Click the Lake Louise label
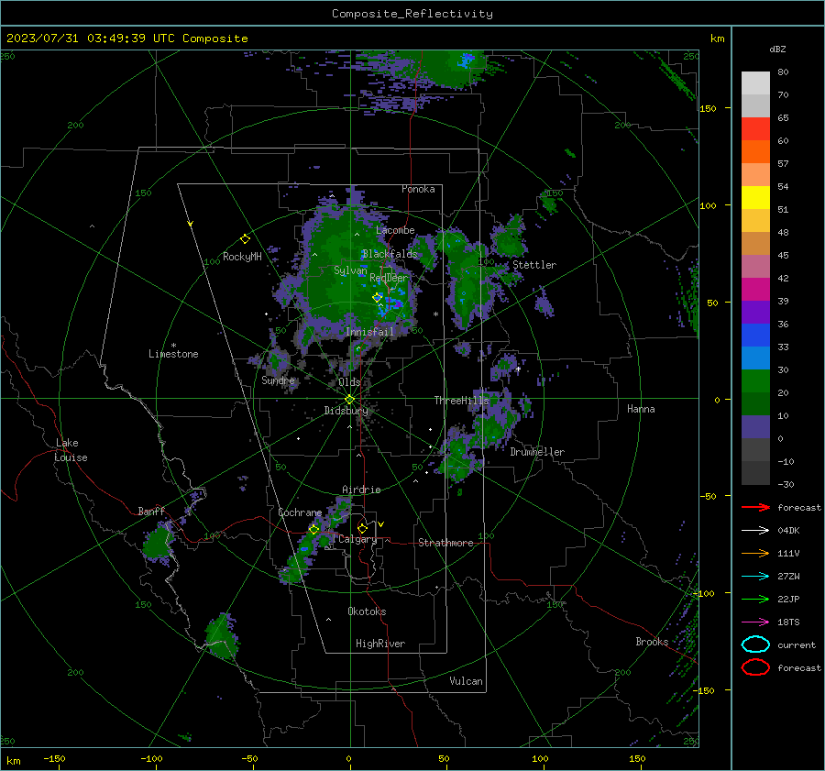Image resolution: width=825 pixels, height=771 pixels. tap(71, 450)
